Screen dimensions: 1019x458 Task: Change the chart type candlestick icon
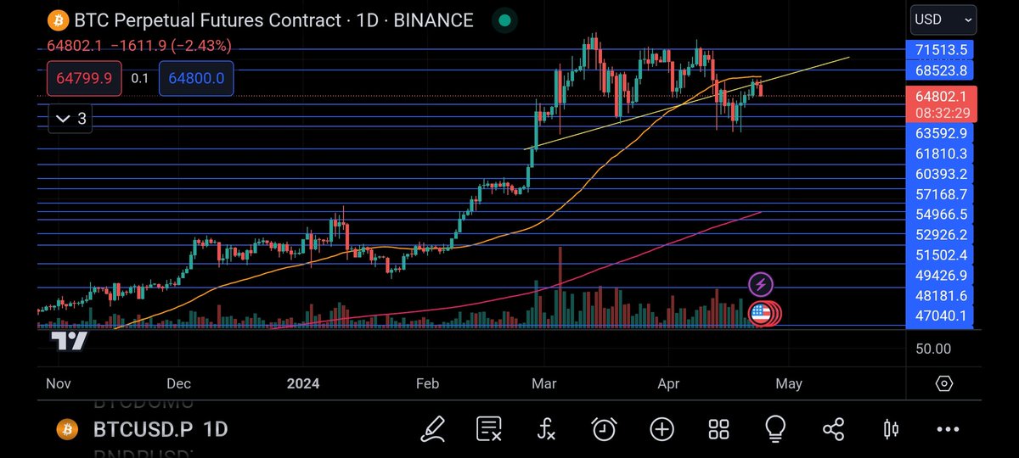[x=891, y=429]
